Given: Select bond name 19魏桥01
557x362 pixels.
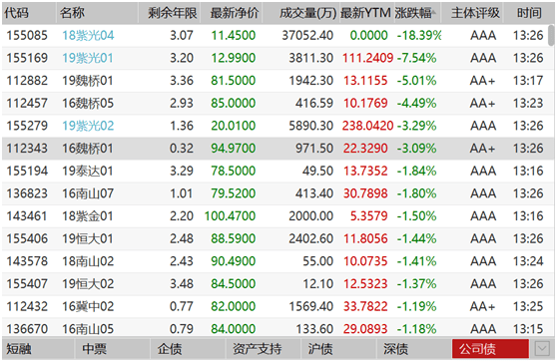Looking at the screenshot, I should point(88,81).
